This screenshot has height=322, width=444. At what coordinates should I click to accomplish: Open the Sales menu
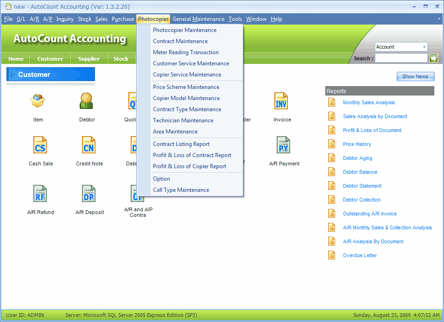coord(101,19)
